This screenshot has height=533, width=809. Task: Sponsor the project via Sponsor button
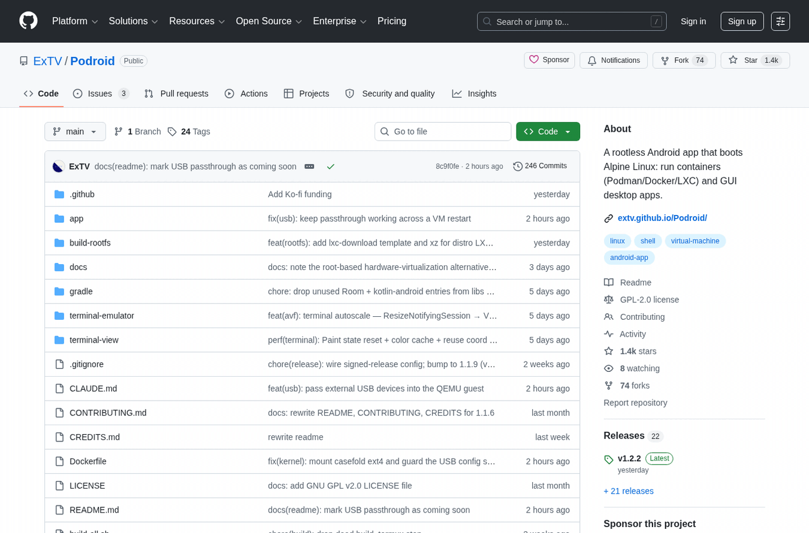pos(549,60)
